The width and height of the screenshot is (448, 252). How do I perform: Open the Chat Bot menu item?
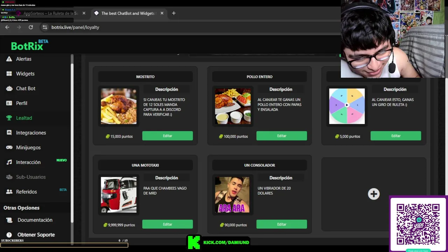(x=26, y=88)
